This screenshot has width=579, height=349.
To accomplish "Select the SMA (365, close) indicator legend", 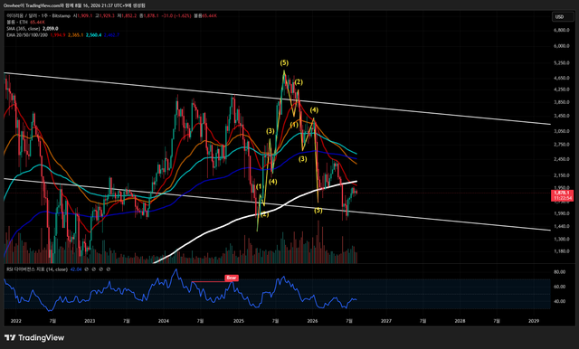I will pyautogui.click(x=23, y=28).
